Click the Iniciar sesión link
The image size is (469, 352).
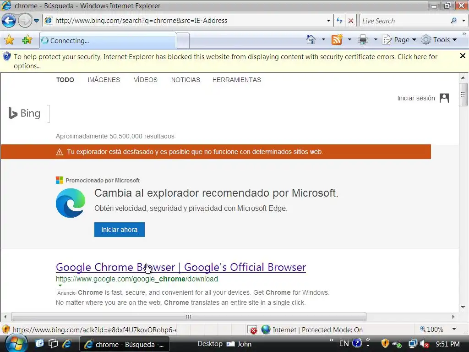416,98
